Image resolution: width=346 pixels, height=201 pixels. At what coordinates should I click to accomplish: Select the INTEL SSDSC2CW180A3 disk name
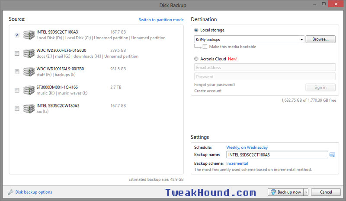(58, 106)
